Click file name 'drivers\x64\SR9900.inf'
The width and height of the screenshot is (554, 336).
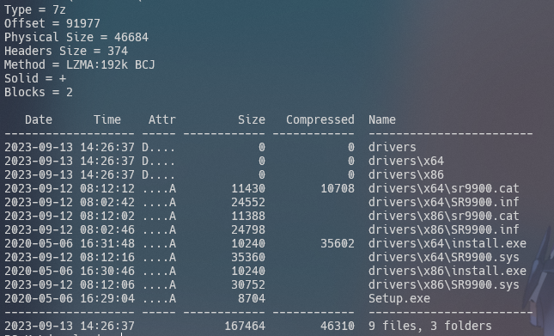pyautogui.click(x=444, y=203)
